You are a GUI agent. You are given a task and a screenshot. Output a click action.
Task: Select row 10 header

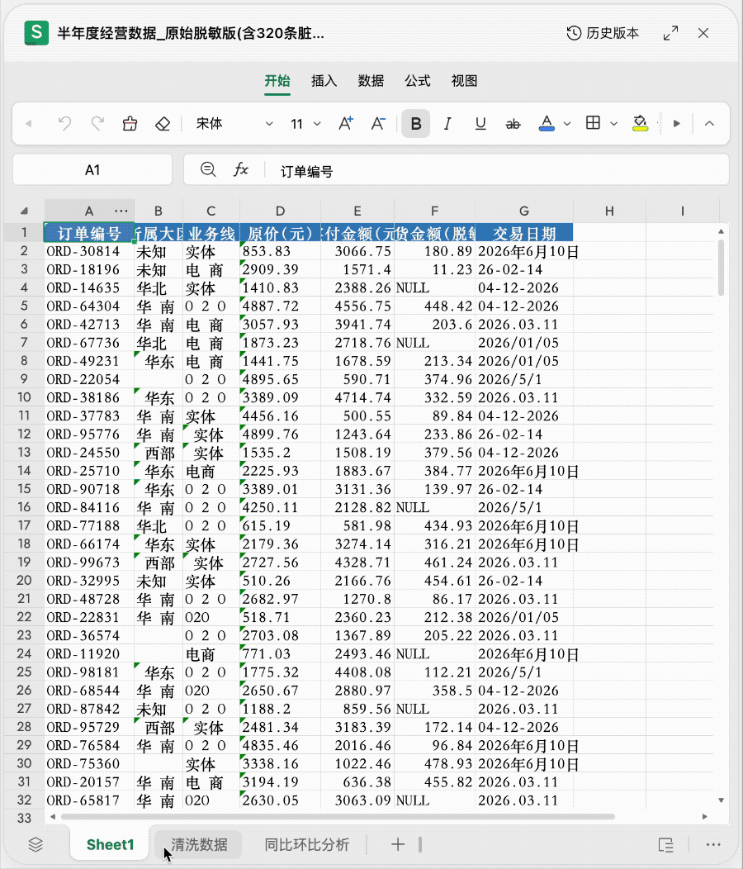click(24, 397)
